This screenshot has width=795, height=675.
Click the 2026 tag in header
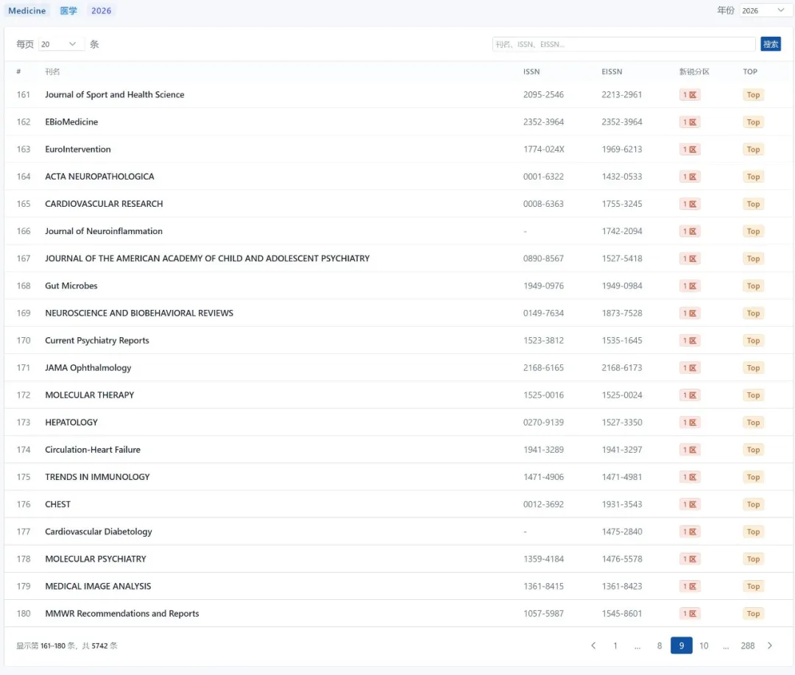point(102,10)
